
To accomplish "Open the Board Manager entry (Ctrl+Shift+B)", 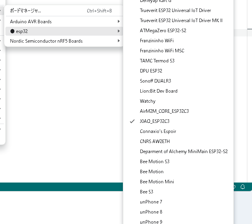I will pos(64,11).
